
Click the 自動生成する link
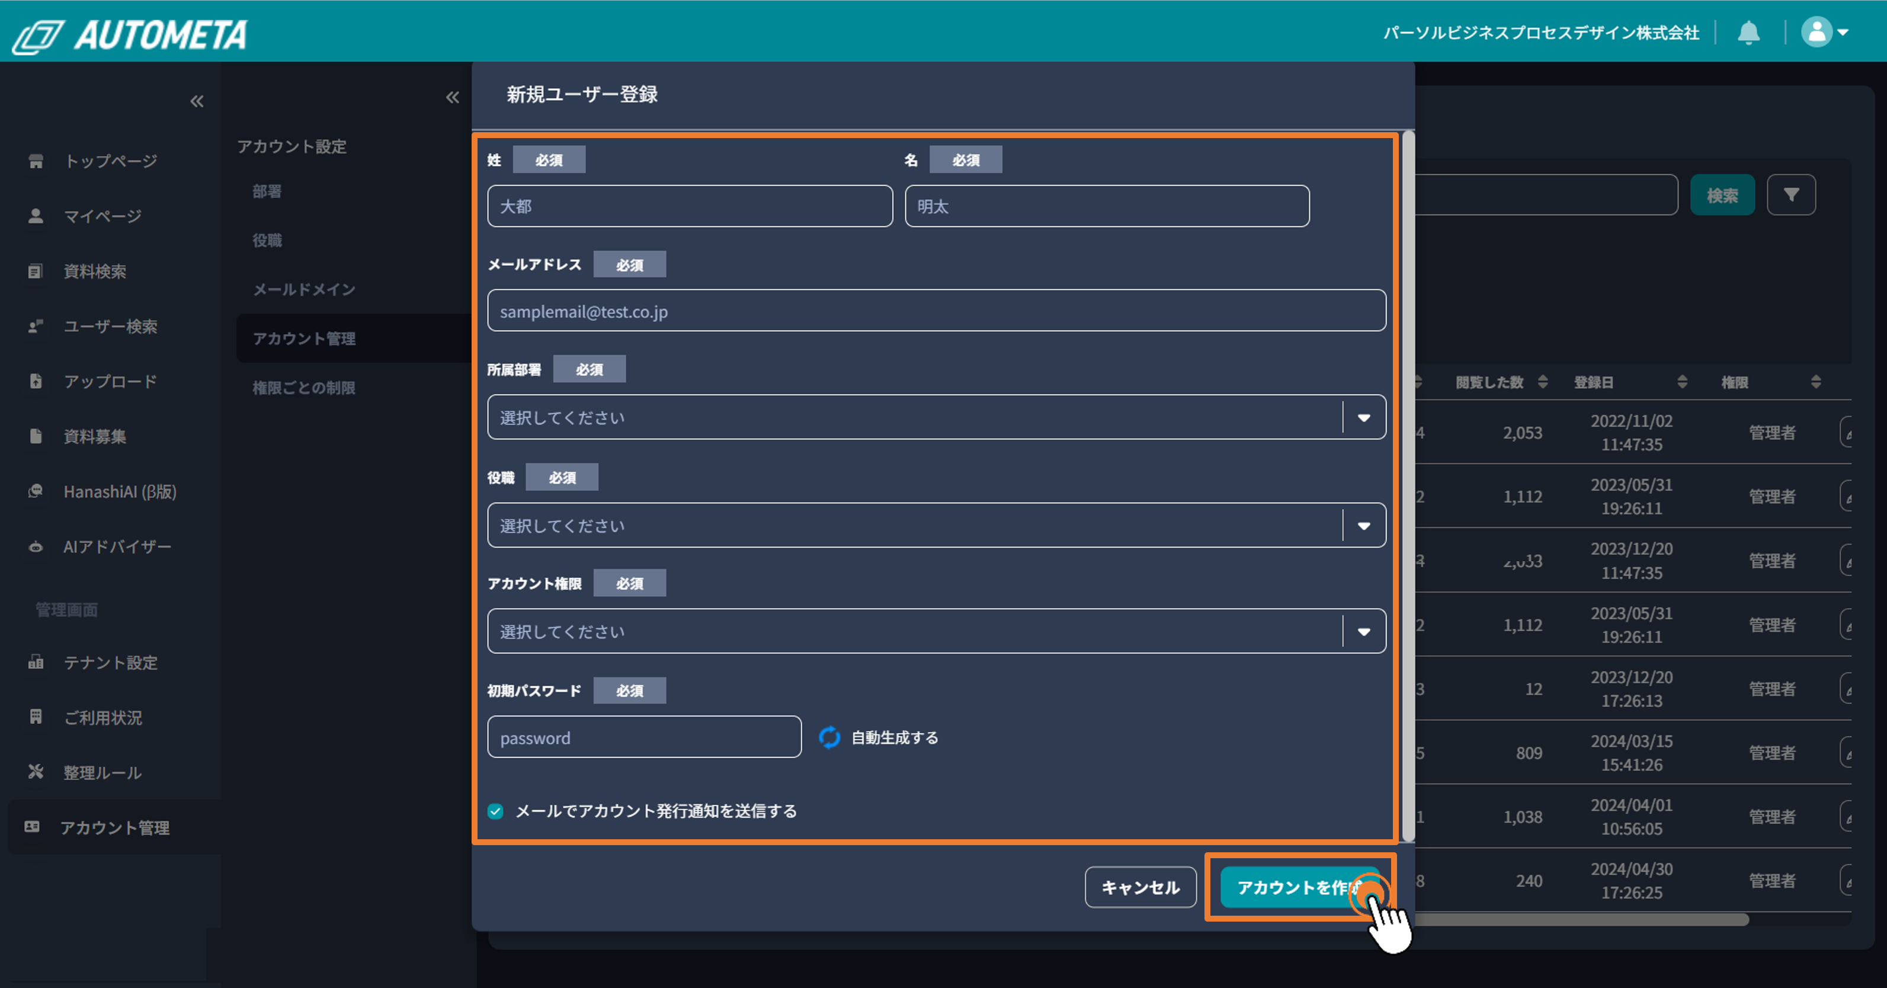[x=895, y=737]
